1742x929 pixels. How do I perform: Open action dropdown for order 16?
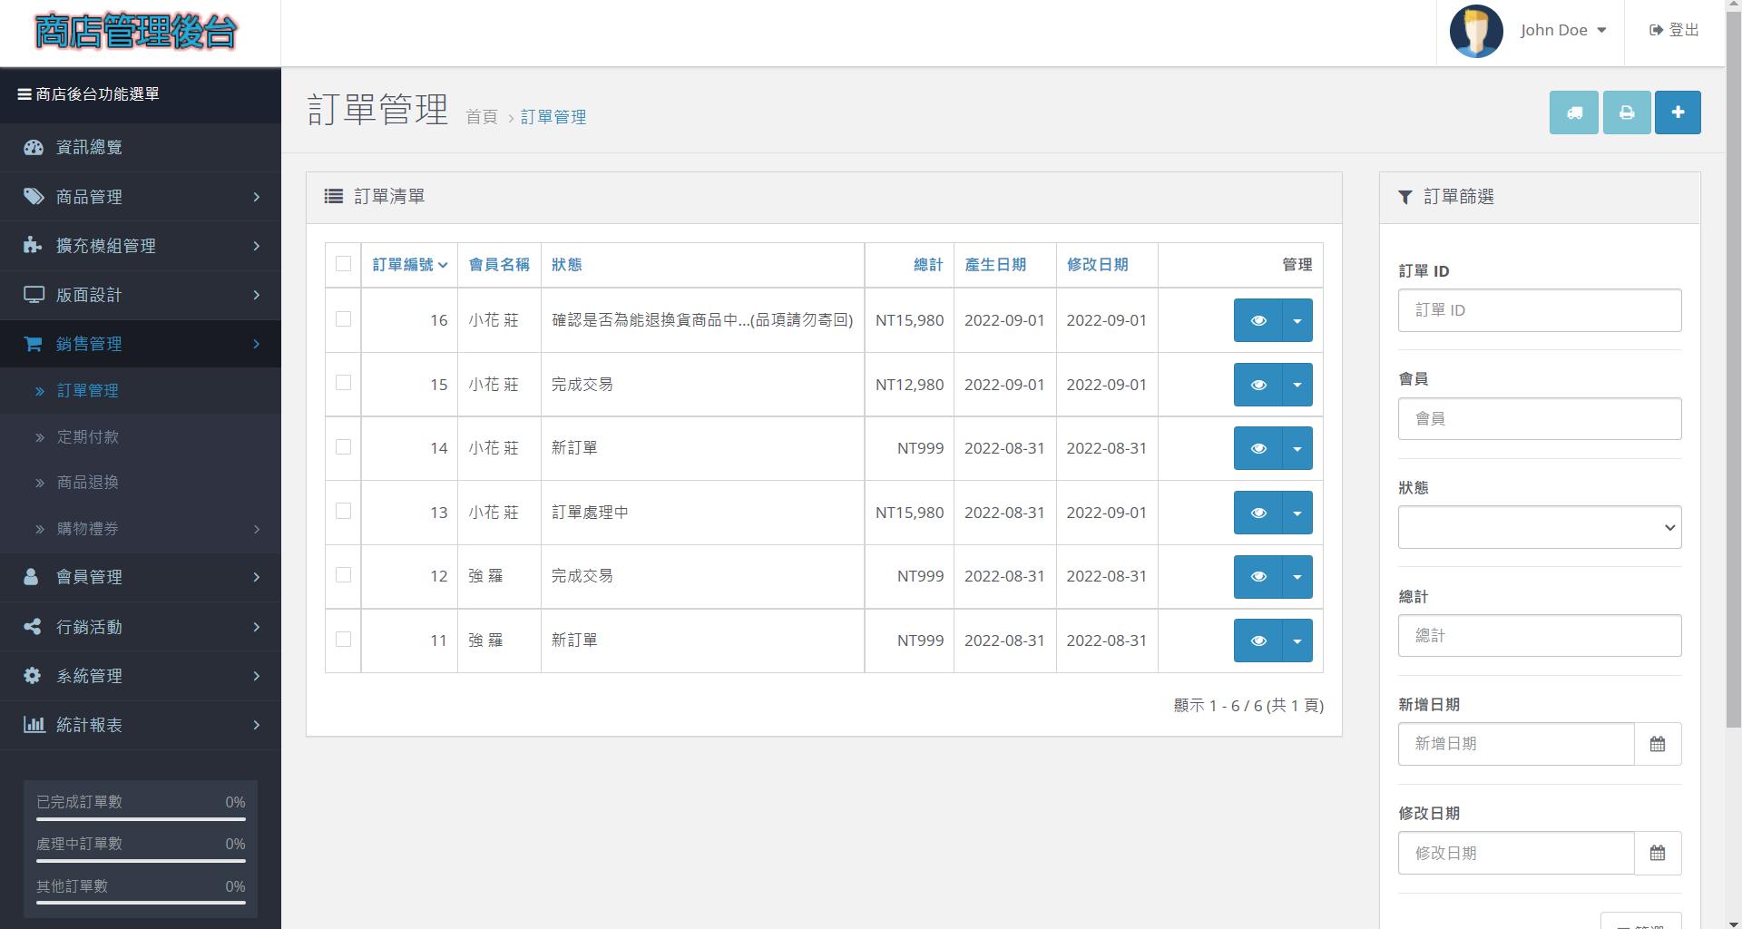[1297, 320]
